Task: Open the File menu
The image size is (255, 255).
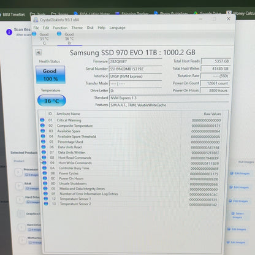Action: [x=36, y=28]
